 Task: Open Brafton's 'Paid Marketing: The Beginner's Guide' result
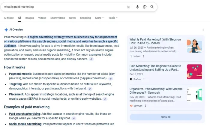[x=155, y=68]
